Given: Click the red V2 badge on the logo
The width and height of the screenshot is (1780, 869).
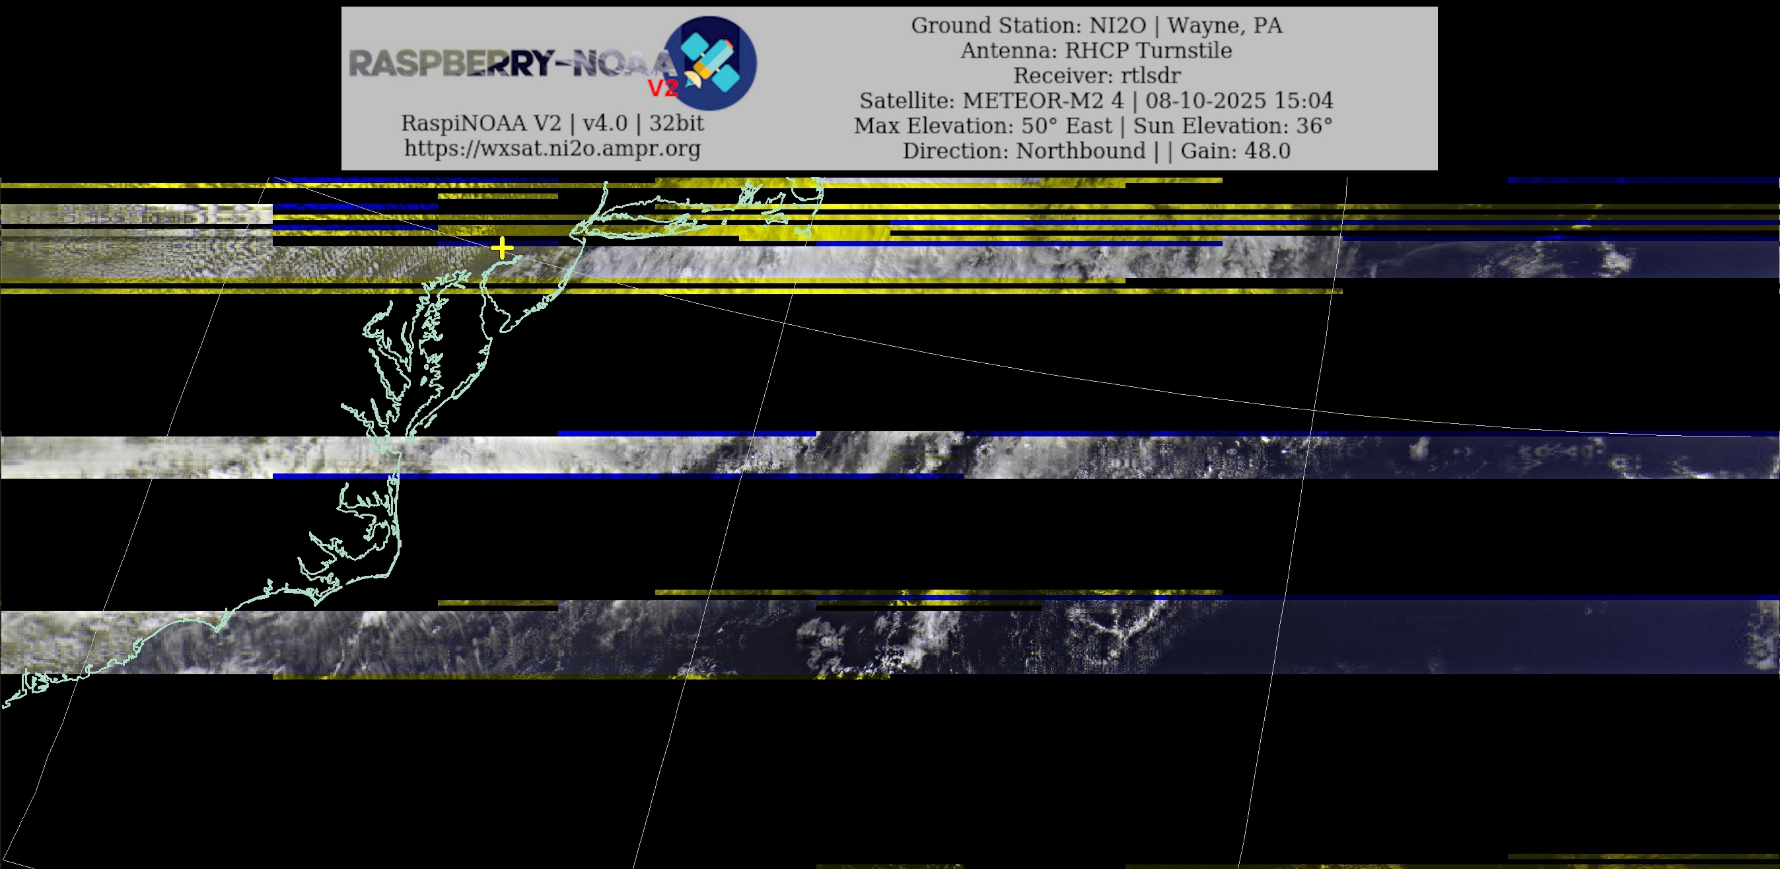Looking at the screenshot, I should [662, 88].
